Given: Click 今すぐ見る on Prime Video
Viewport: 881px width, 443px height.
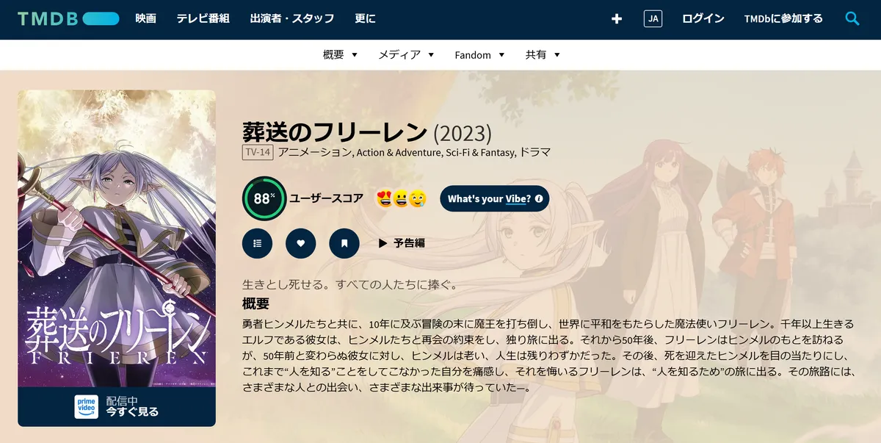Looking at the screenshot, I should (132, 412).
